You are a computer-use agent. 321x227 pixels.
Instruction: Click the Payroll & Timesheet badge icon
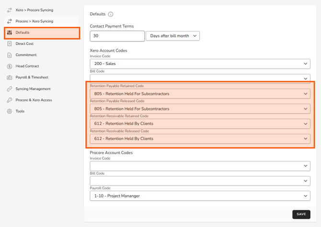[x=10, y=77]
